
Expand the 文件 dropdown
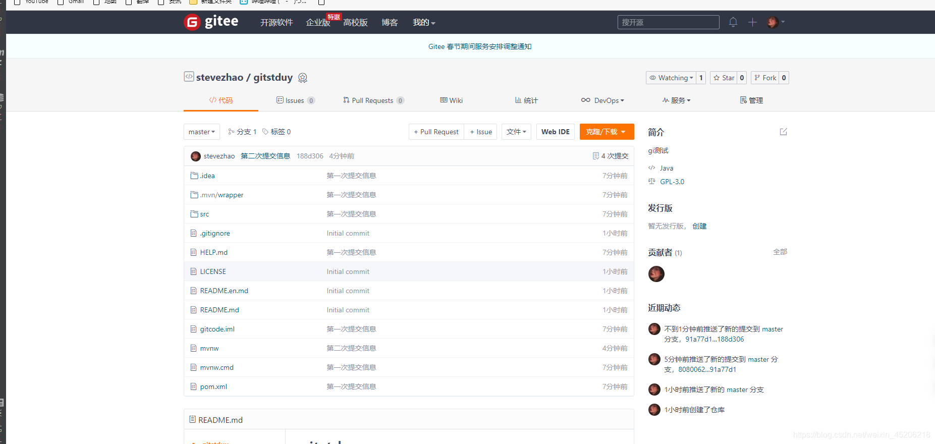click(516, 132)
